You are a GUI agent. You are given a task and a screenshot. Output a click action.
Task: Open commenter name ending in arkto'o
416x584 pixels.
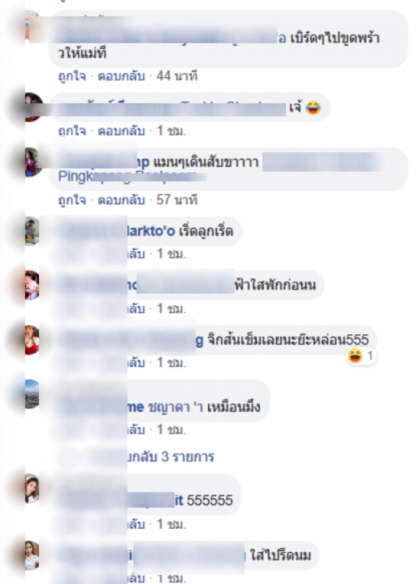[x=151, y=231]
